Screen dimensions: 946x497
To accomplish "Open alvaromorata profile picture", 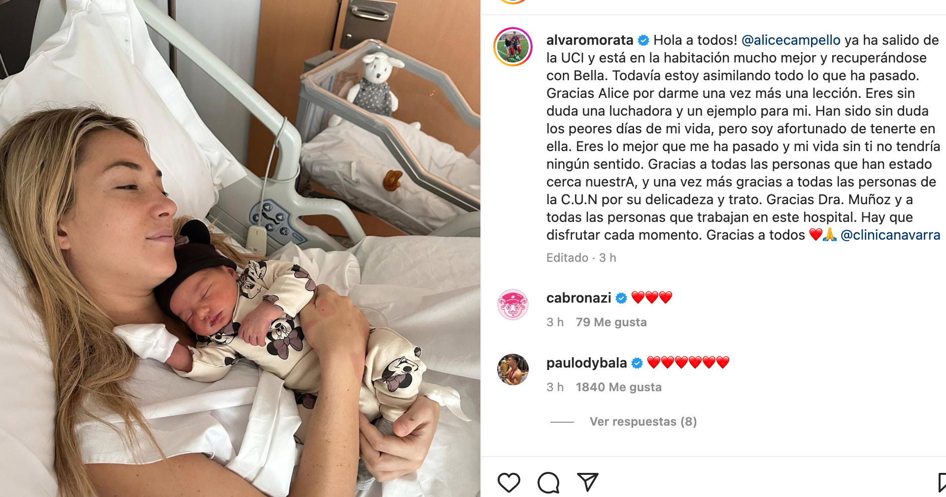I will coord(513,47).
